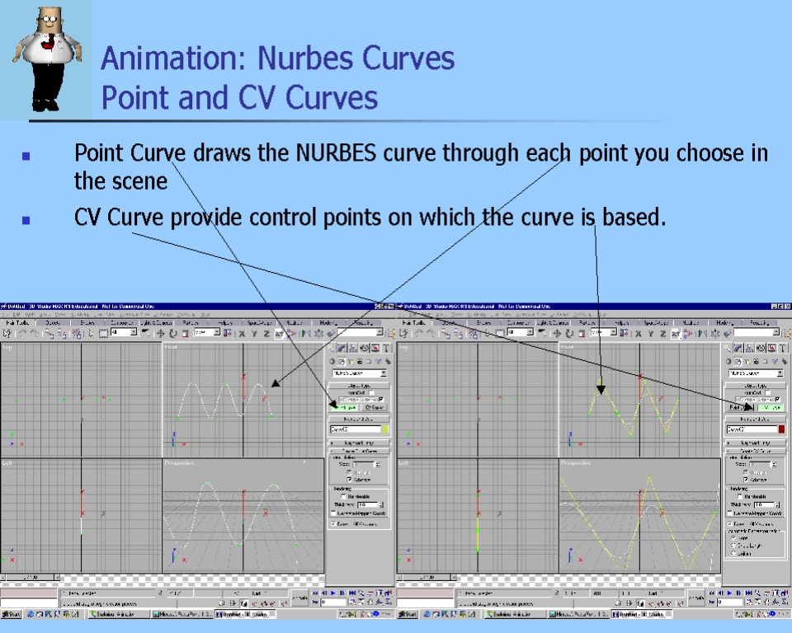The image size is (792, 633).
Task: Restrict to Z axis in right window toolbar
Action: 662,333
